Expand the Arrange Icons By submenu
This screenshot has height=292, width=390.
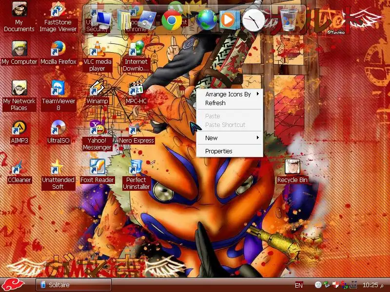(x=230, y=94)
